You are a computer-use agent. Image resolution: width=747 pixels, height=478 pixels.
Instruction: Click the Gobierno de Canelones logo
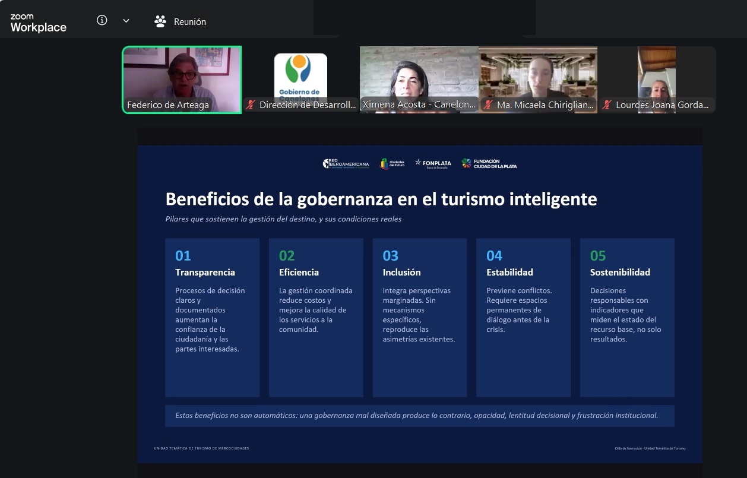click(x=300, y=76)
